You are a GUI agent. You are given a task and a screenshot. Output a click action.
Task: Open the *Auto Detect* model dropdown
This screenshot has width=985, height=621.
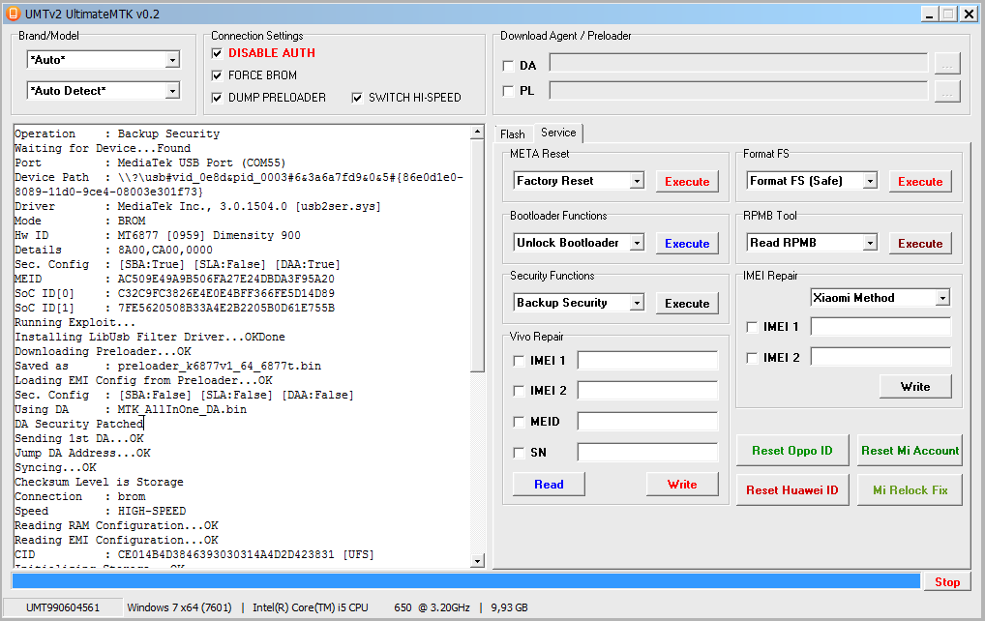[172, 91]
